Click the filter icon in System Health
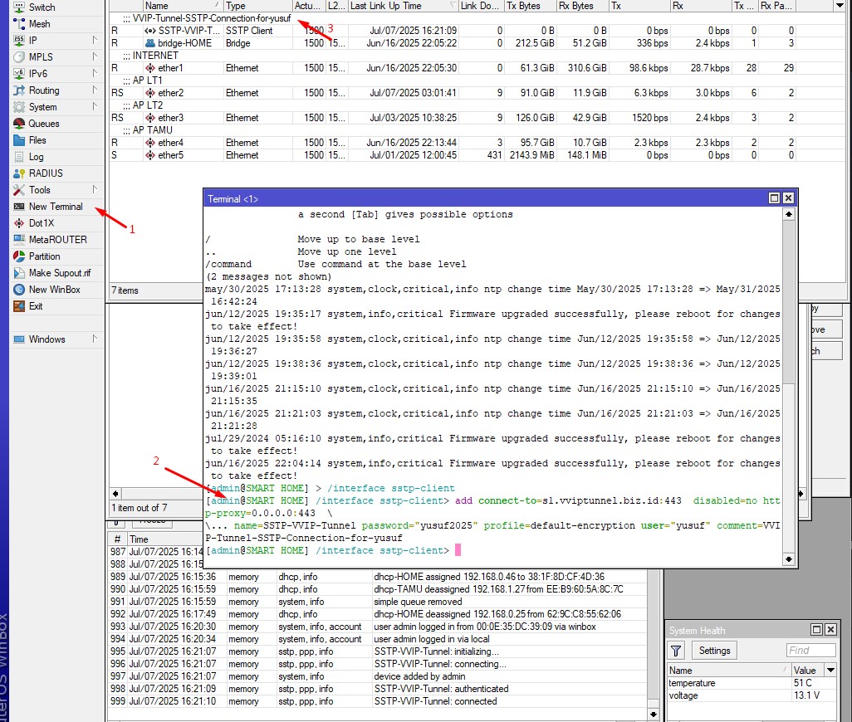 tap(676, 651)
